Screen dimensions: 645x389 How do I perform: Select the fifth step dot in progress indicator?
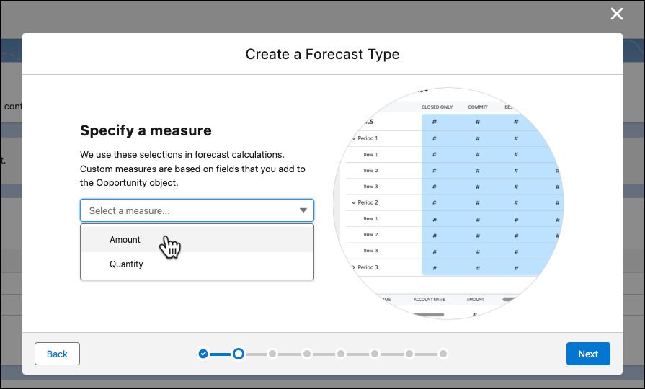tap(341, 354)
